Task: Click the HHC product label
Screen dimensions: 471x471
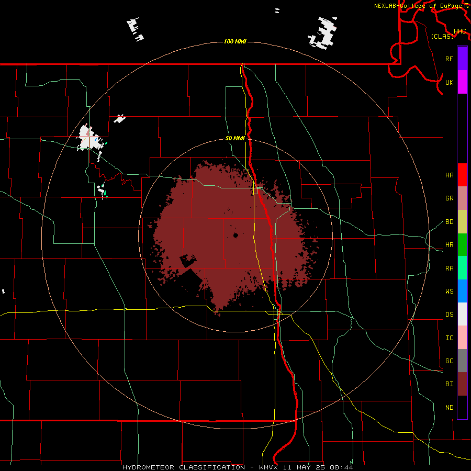Action: pyautogui.click(x=459, y=31)
